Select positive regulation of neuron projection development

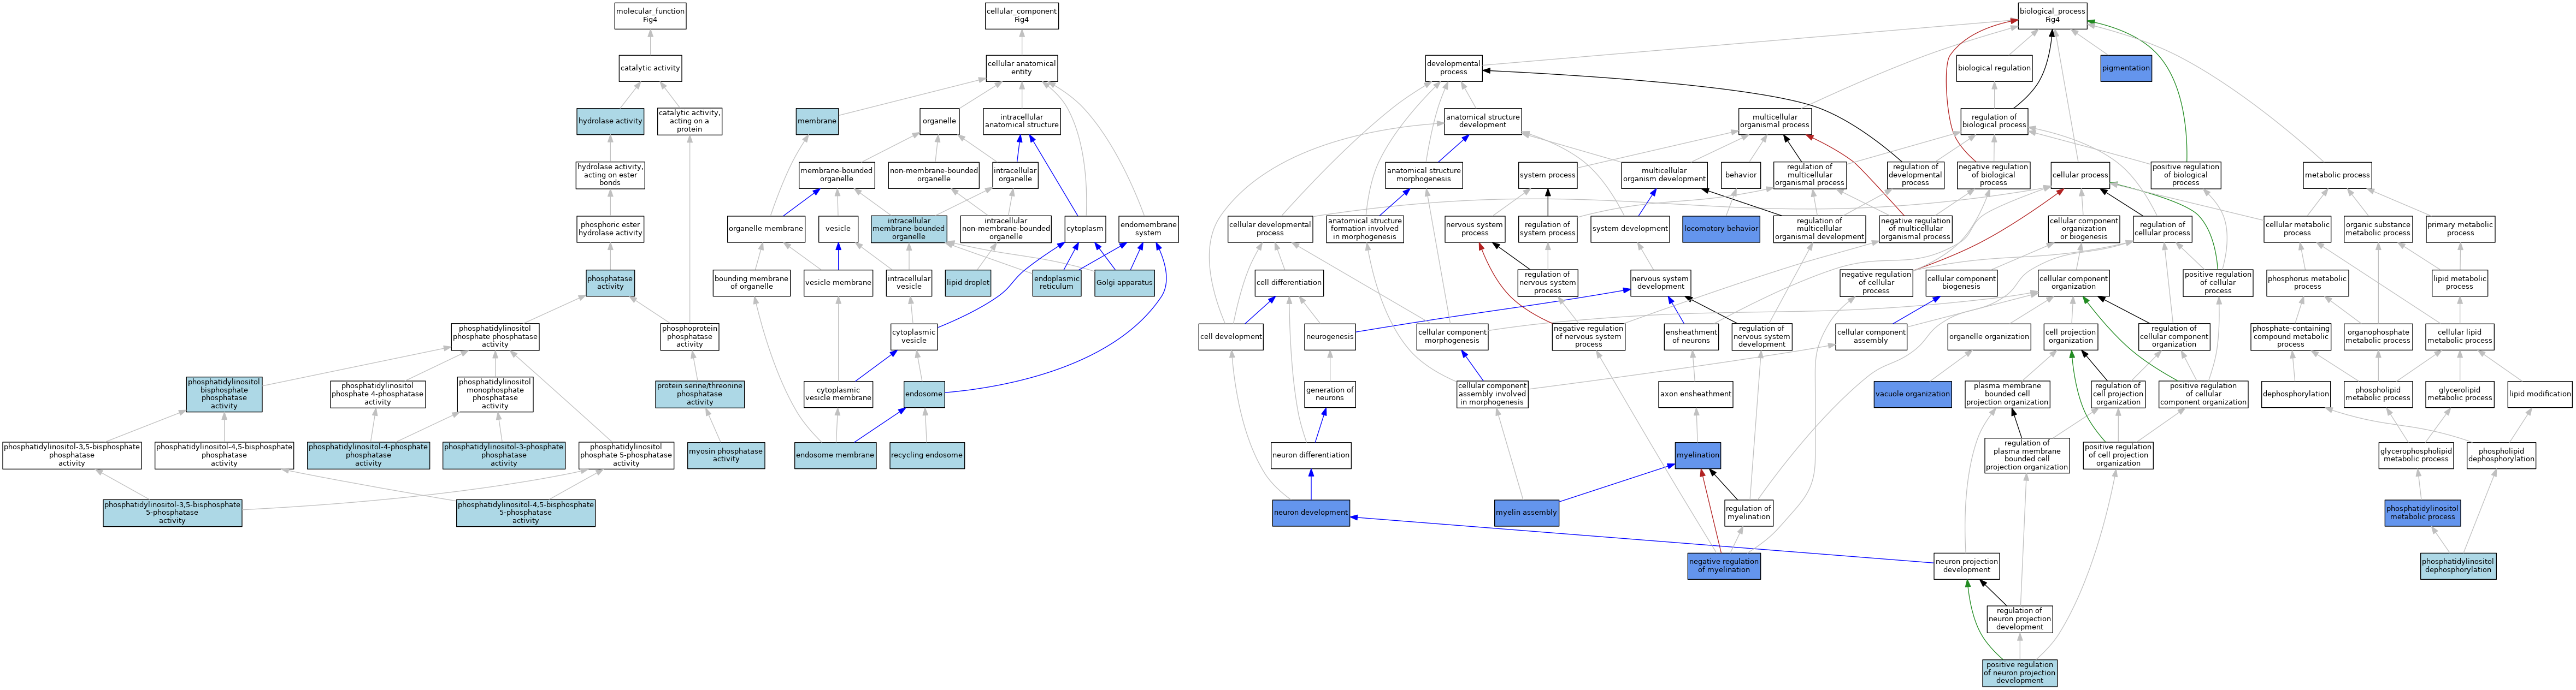click(2020, 673)
